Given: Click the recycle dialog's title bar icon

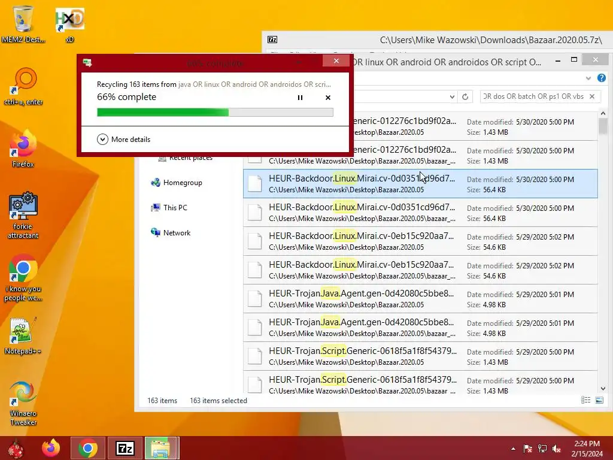Looking at the screenshot, I should [x=87, y=63].
